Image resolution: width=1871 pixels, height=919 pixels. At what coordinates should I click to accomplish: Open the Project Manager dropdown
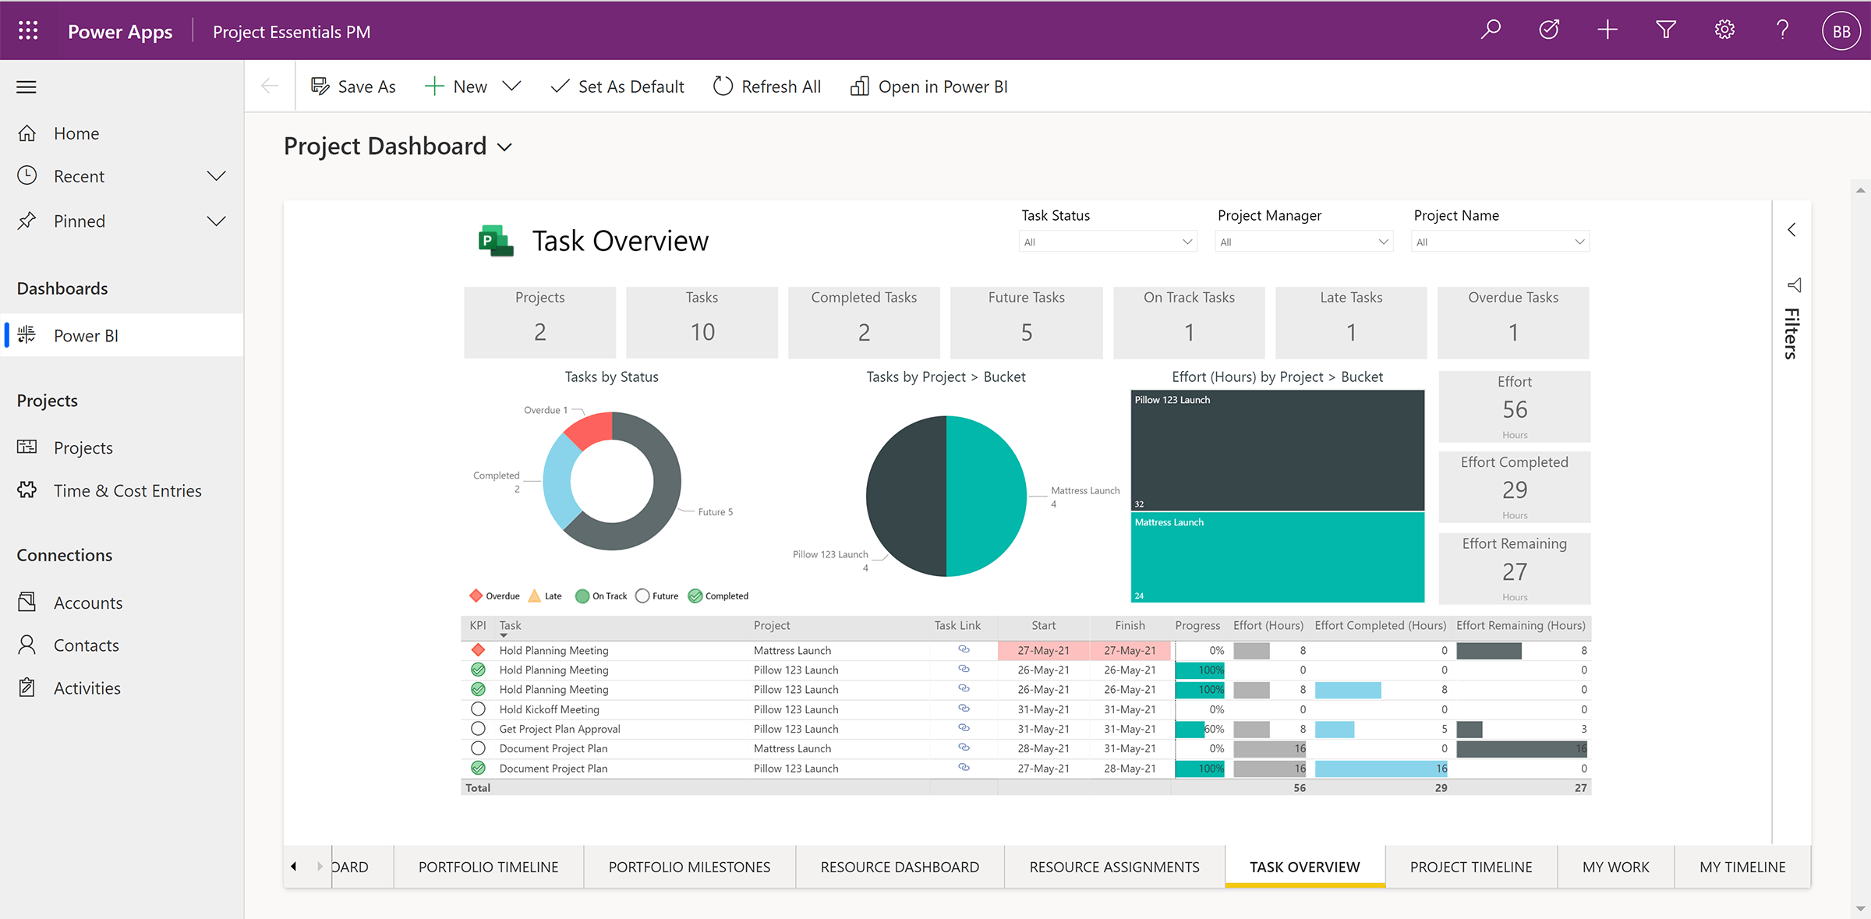tap(1303, 242)
